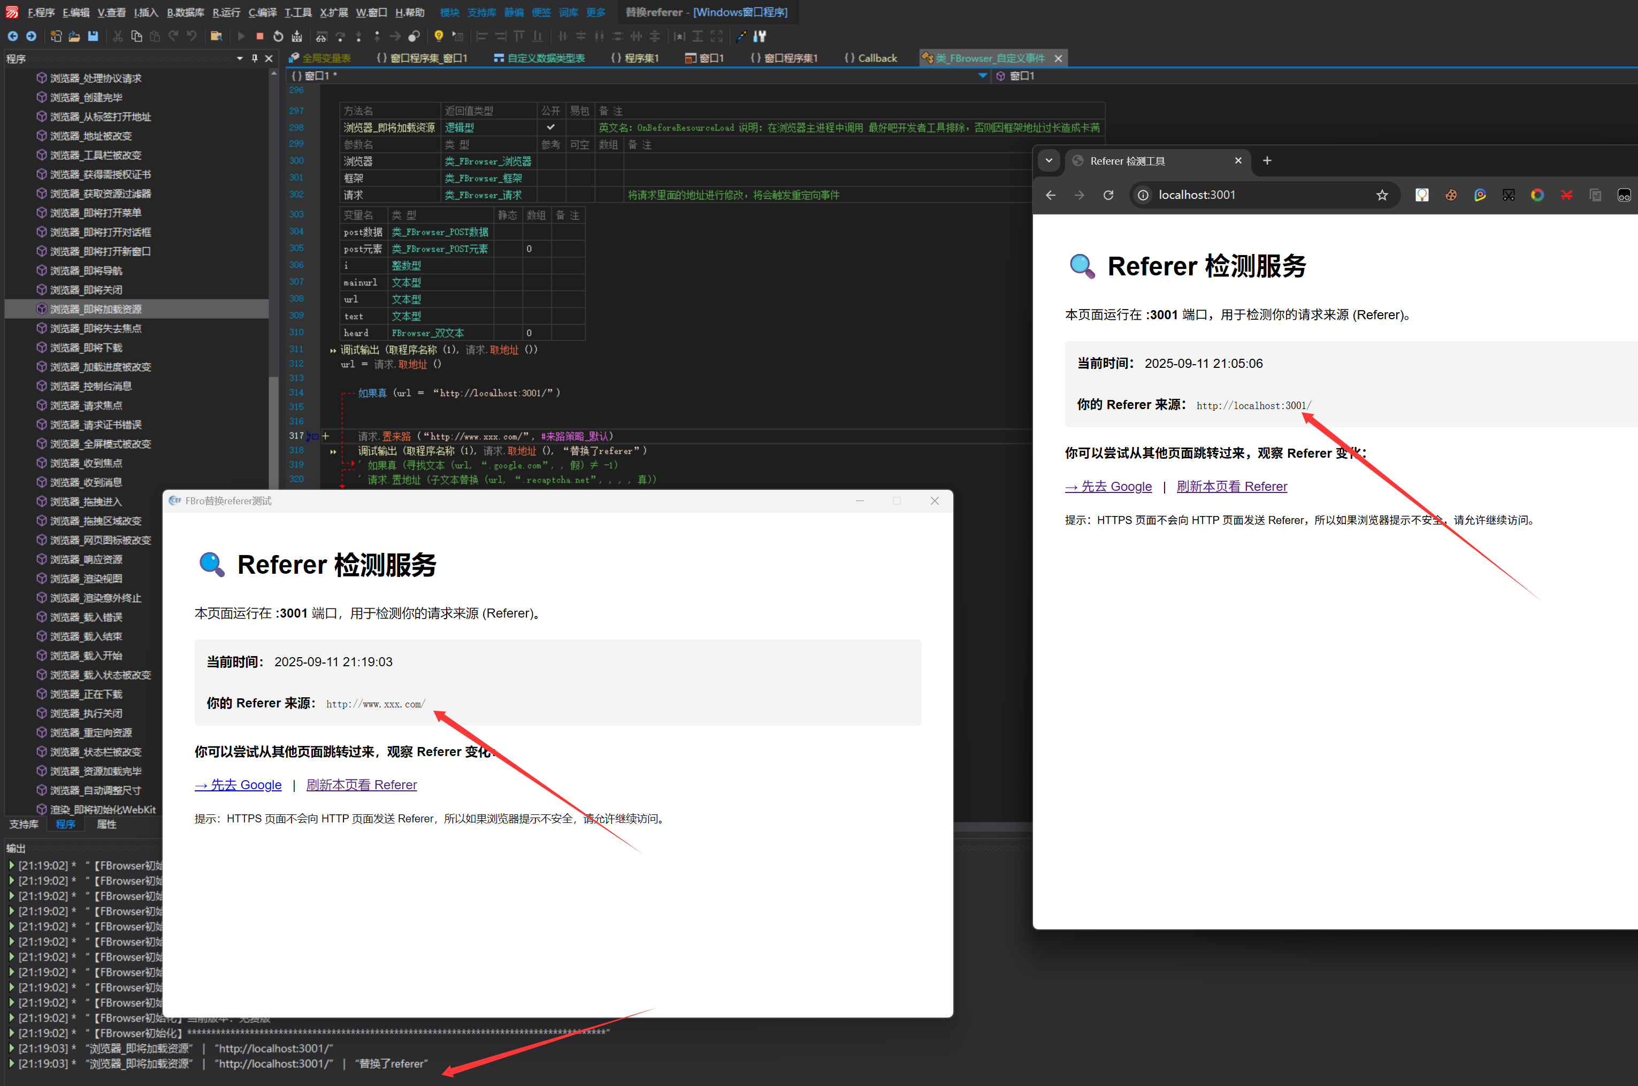1638x1086 pixels.
Task: Expand the last output log entry
Action: click(x=12, y=1063)
